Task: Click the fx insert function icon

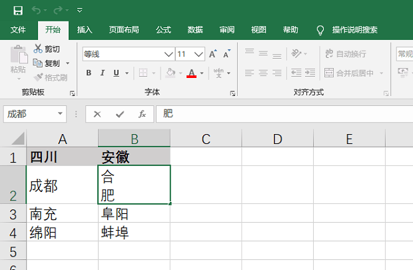Action: (143, 114)
